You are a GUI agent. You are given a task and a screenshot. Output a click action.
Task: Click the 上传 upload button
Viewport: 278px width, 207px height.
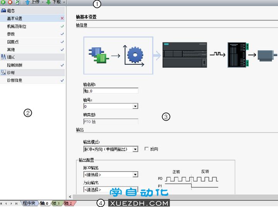[x=32, y=2]
